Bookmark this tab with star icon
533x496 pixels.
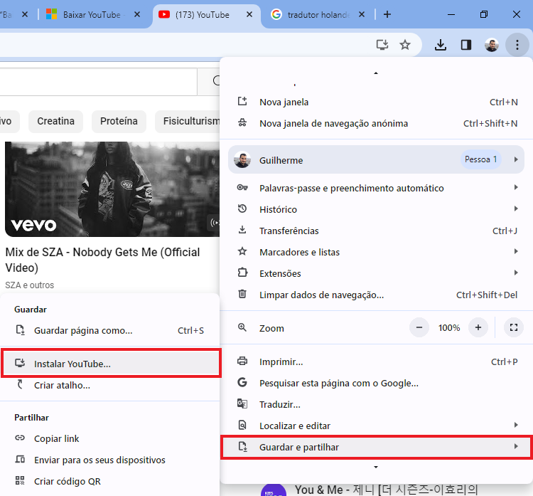(x=405, y=45)
